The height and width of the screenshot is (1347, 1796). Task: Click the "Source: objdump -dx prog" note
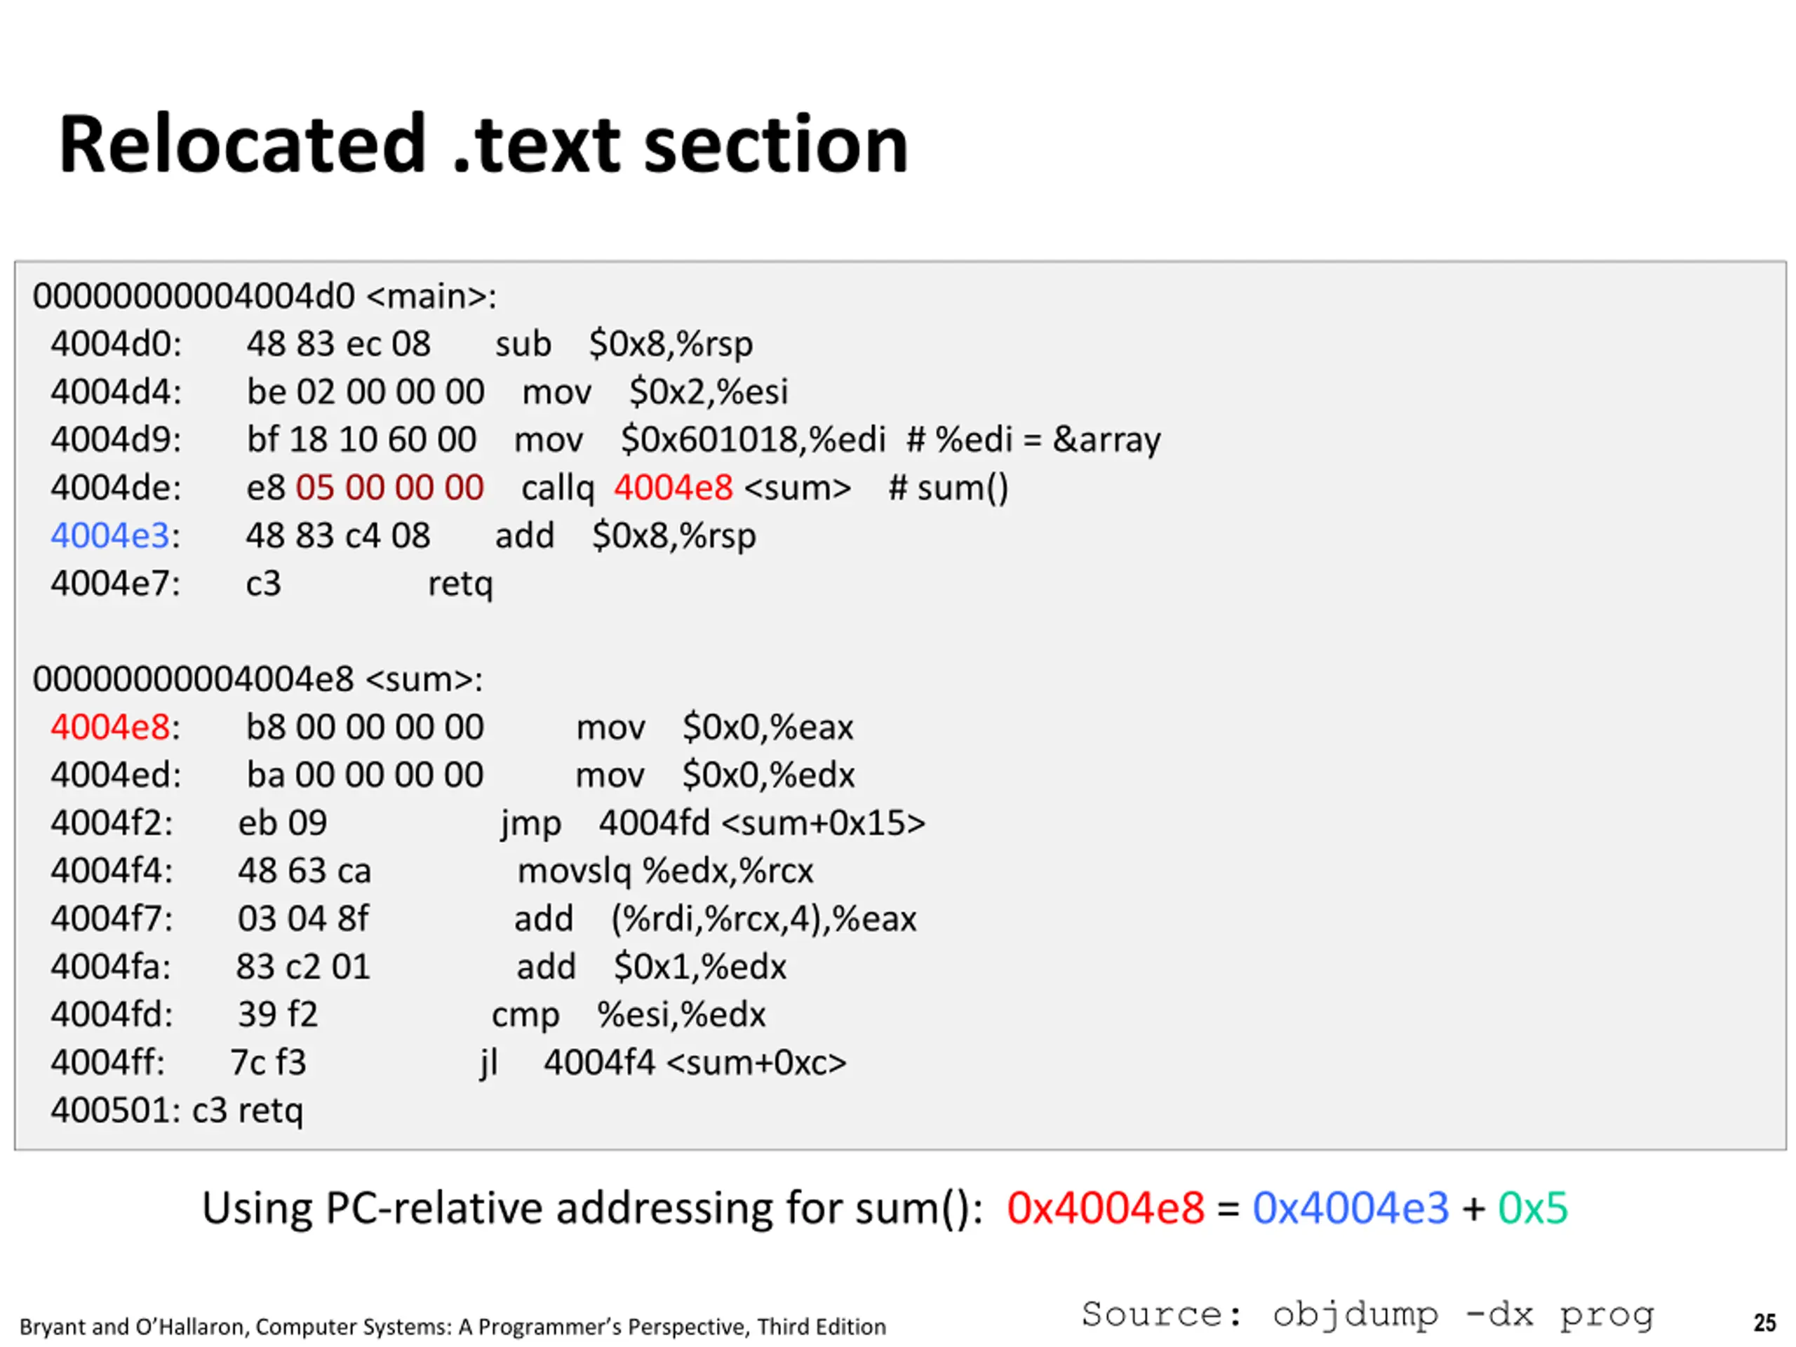coord(1368,1315)
